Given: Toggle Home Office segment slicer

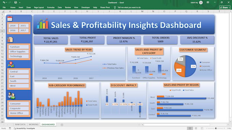Looking at the screenshot, I should pos(19,113).
